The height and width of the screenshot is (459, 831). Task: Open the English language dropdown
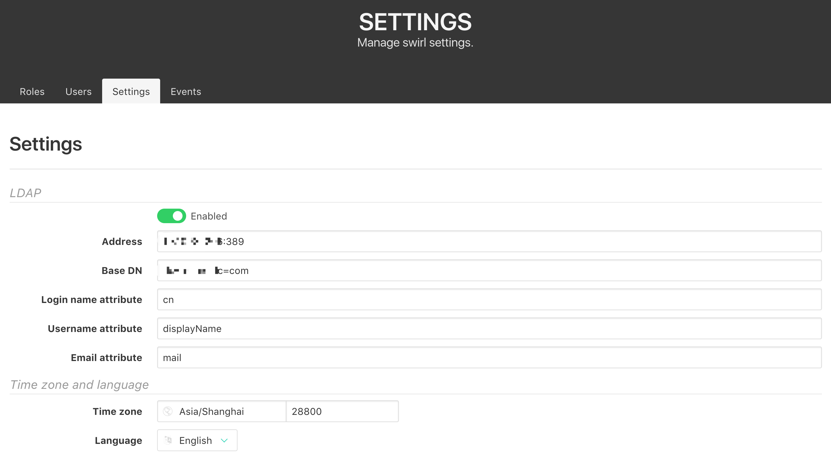[196, 440]
